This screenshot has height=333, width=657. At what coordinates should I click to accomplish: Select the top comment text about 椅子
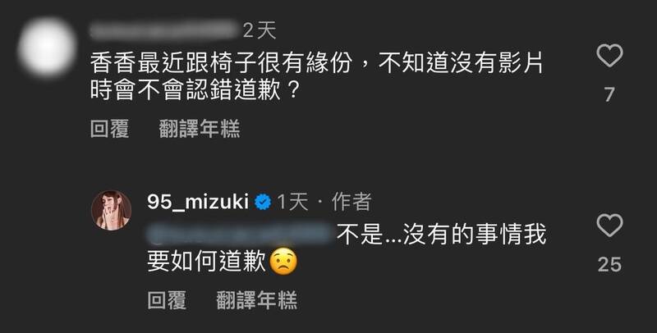pyautogui.click(x=316, y=77)
